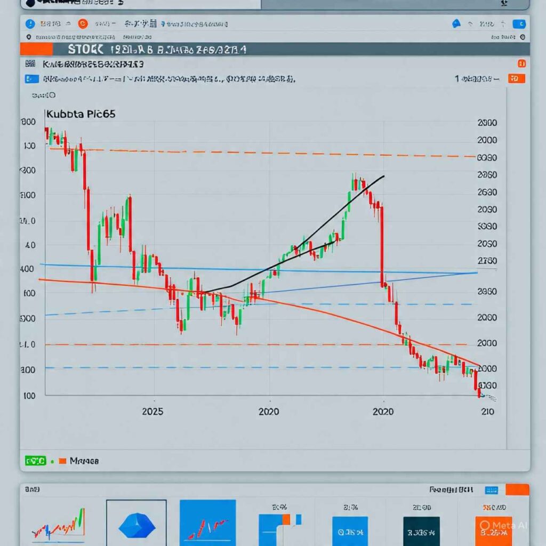Click the orange block beside the STOCK header

pos(36,50)
